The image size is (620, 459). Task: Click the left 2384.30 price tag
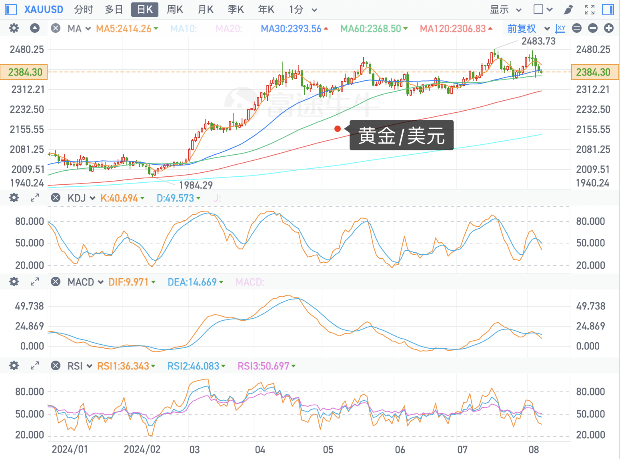pos(24,72)
